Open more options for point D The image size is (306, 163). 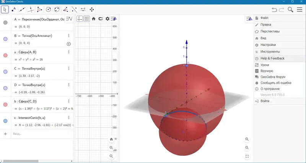[69, 85]
